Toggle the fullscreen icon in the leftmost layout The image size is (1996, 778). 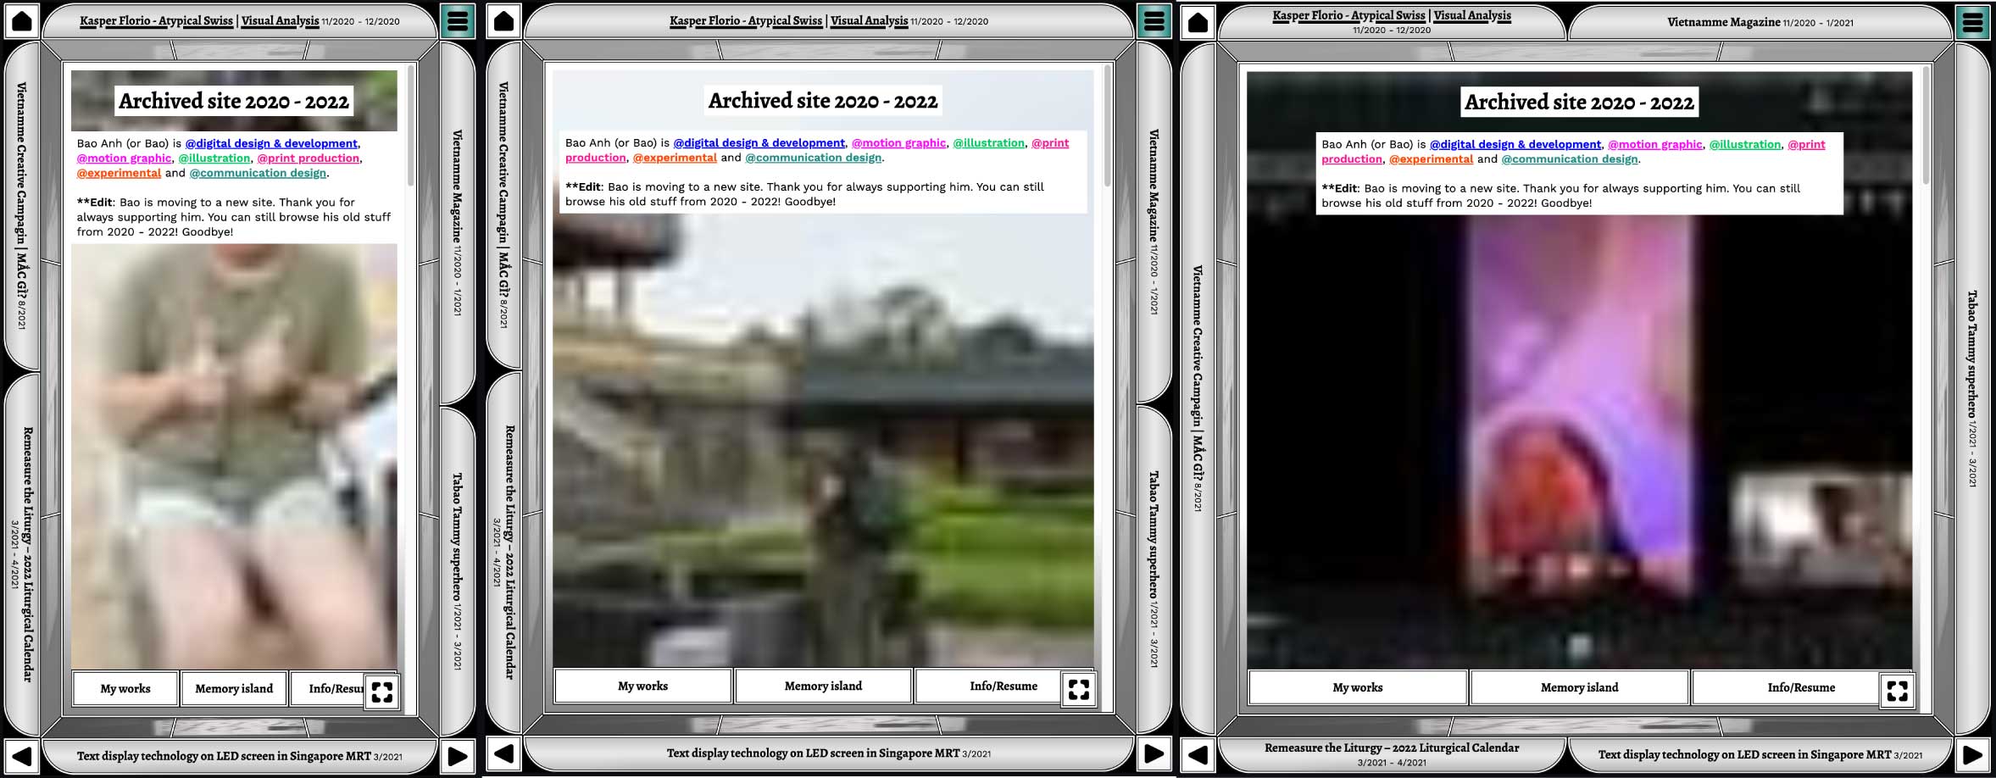pyautogui.click(x=382, y=692)
